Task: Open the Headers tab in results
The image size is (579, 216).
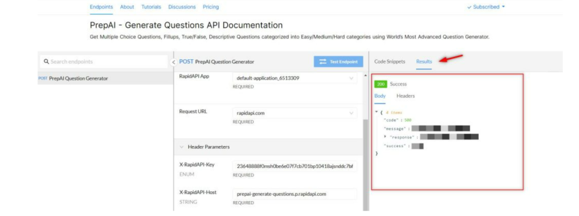Action: [405, 96]
